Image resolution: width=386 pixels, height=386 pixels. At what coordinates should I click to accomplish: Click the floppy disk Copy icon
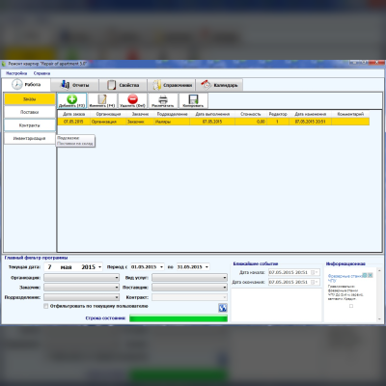point(193,99)
